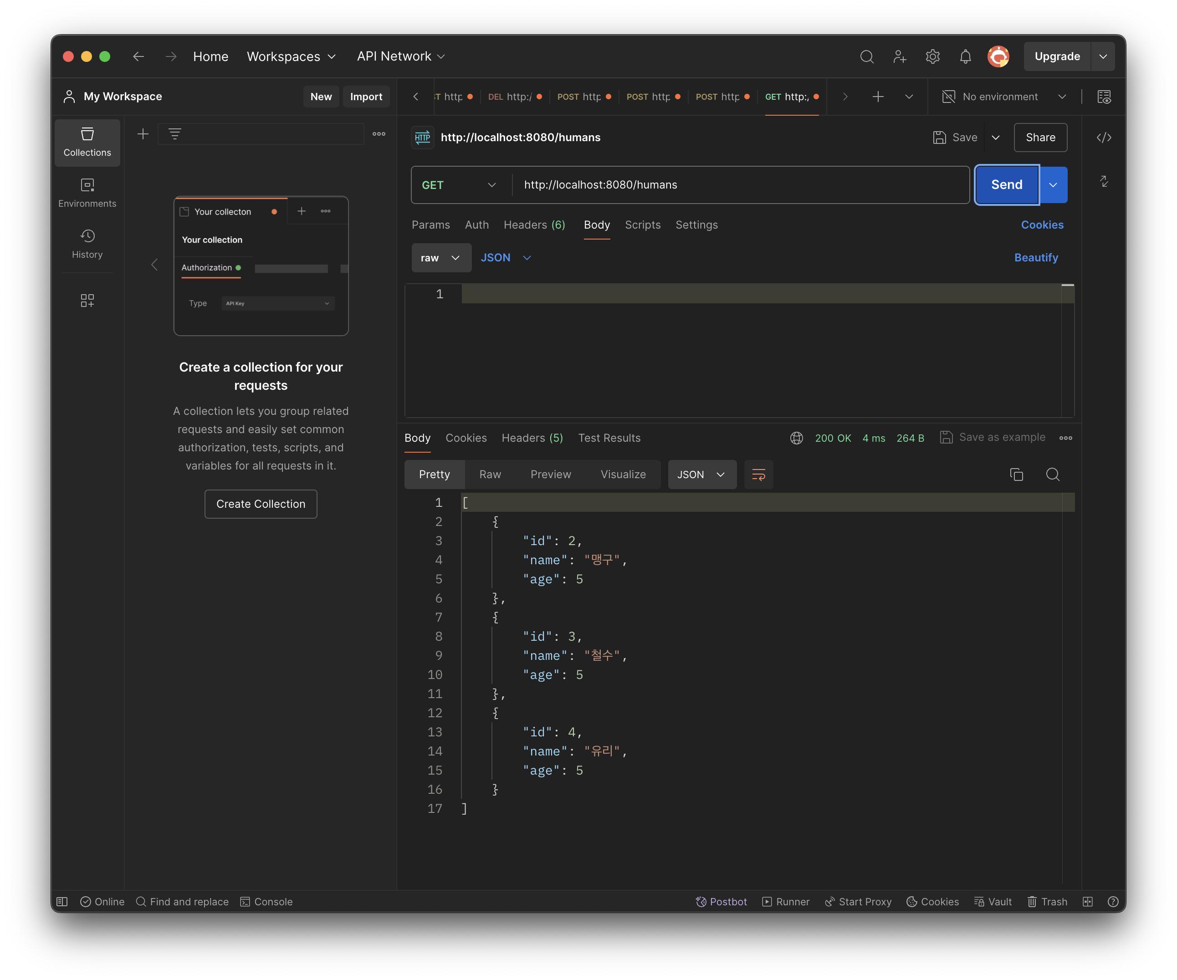The width and height of the screenshot is (1177, 980).
Task: Open the Collections sidebar panel
Action: click(x=87, y=143)
